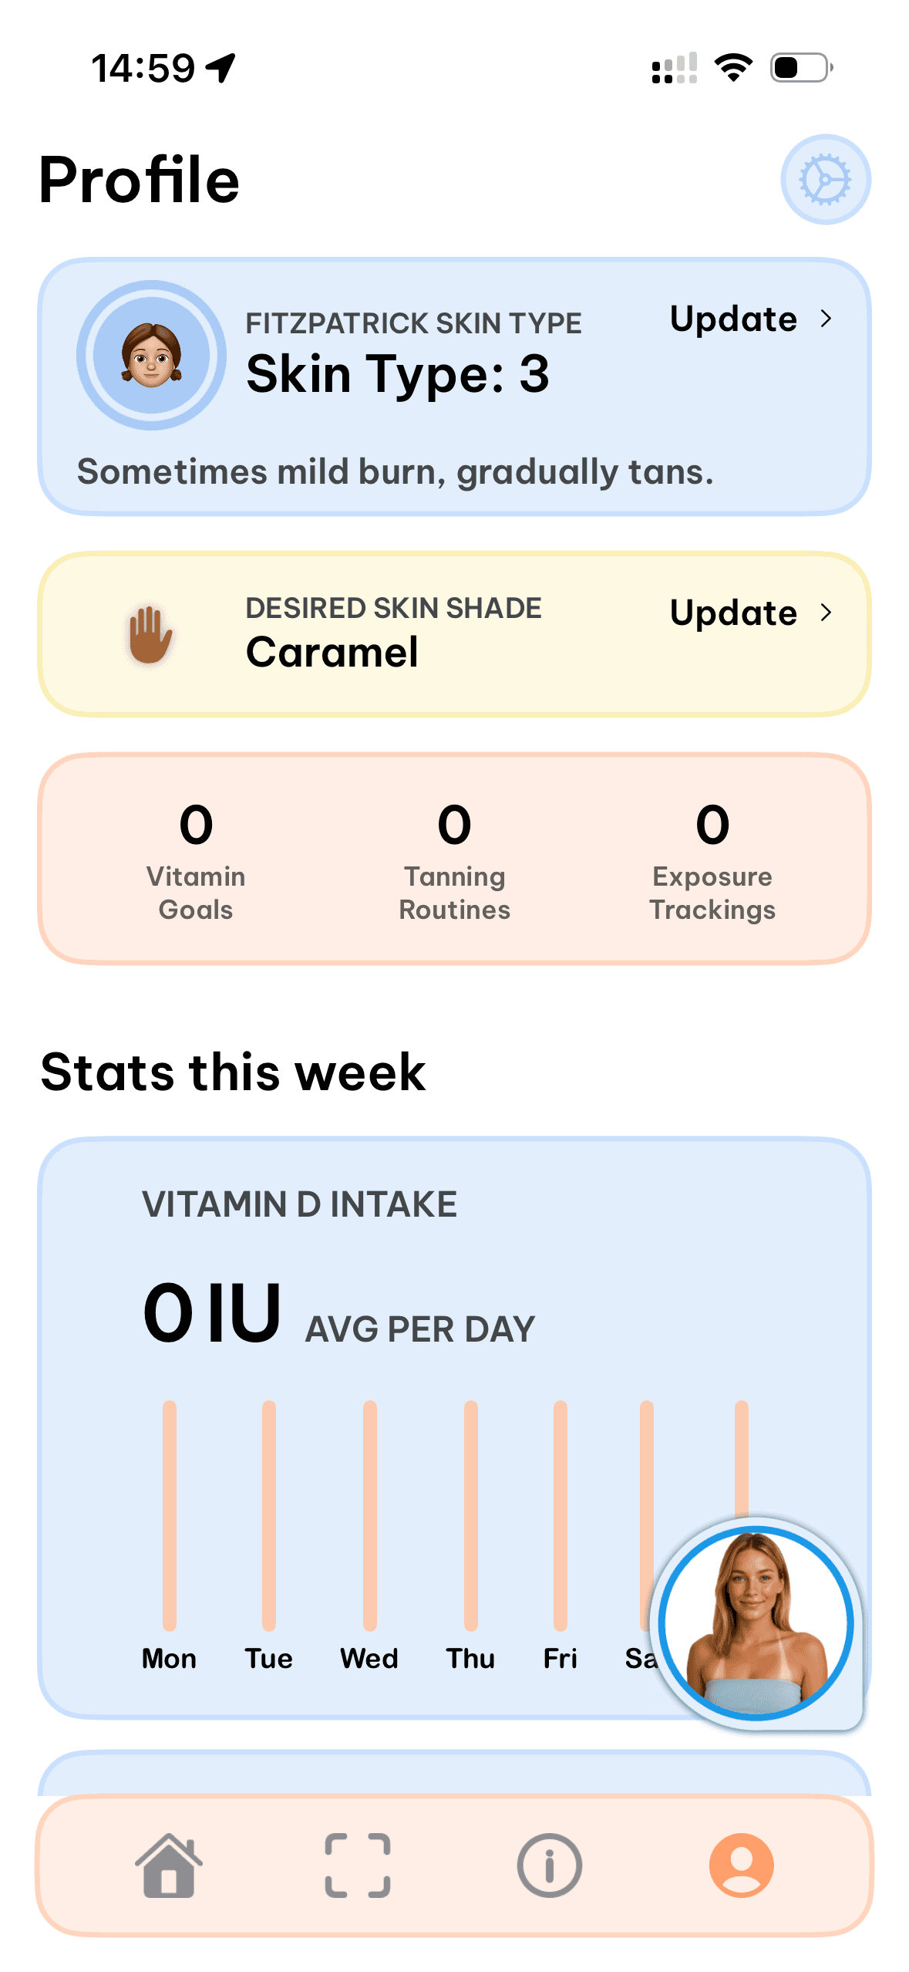Viewport: 909px width, 1972px height.
Task: Tap the memoji avatar icon
Action: 151,355
